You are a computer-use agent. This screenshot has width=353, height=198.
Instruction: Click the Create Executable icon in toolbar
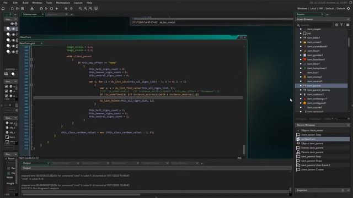click(32, 9)
